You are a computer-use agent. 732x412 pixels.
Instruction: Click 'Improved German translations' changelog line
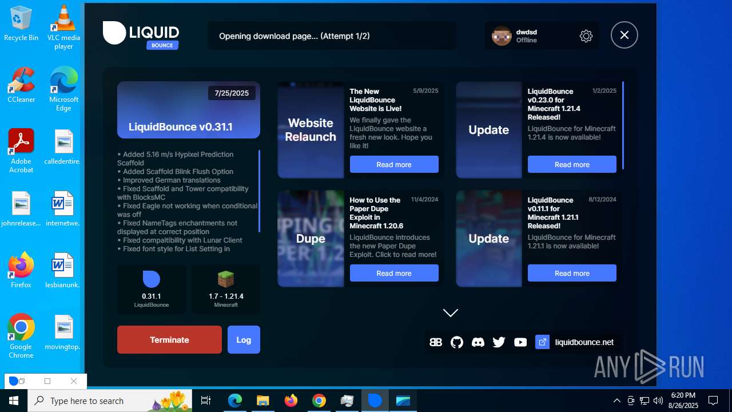[169, 180]
